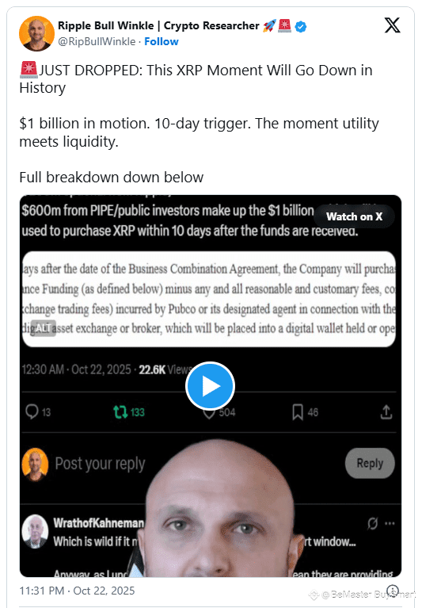Open the three-dots menu on WrathofKahneman reply

390,523
